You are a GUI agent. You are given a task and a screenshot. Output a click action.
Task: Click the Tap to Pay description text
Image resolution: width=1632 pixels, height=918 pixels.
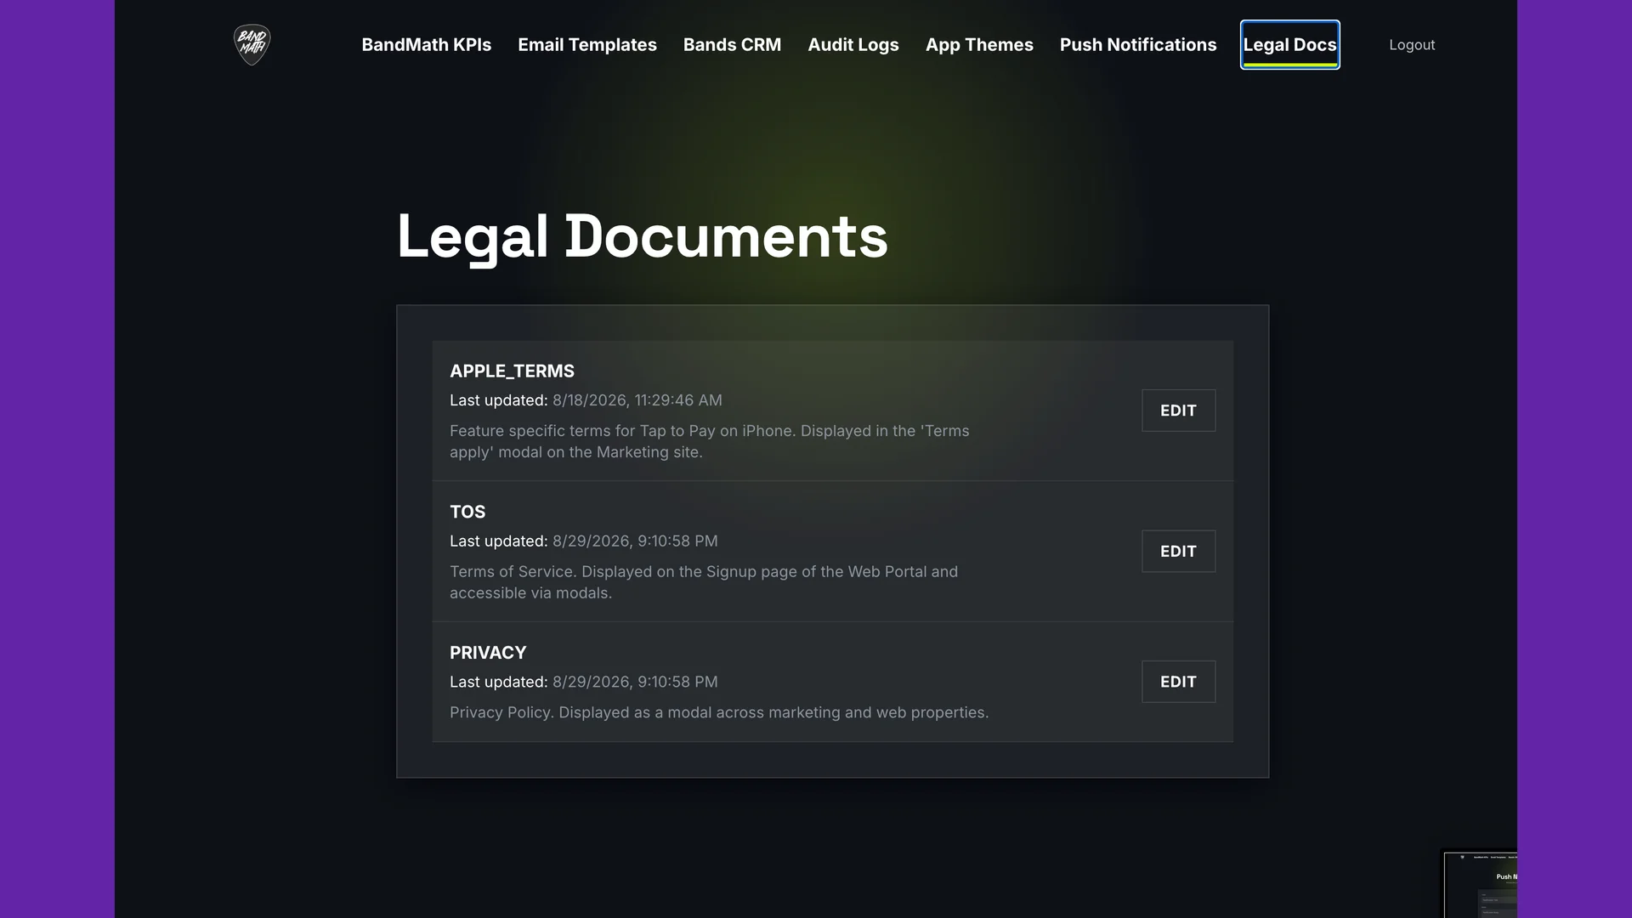710,441
